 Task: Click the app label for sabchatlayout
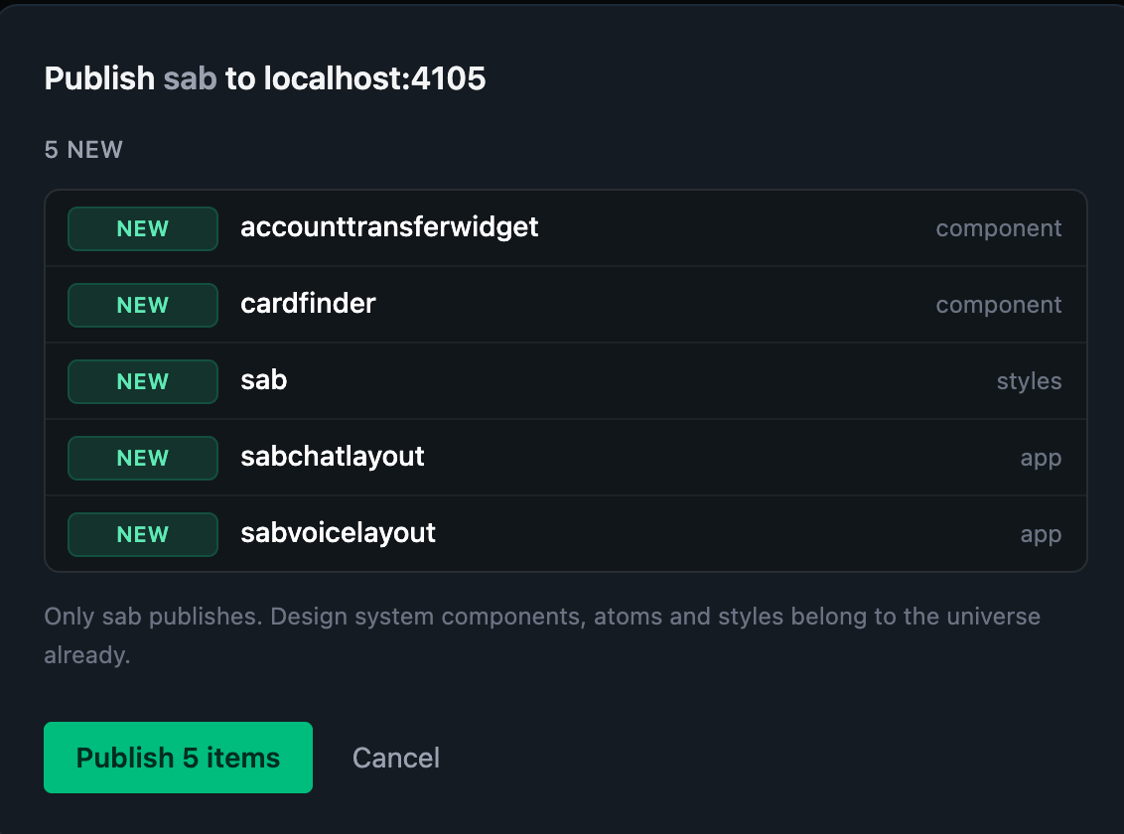point(1041,459)
